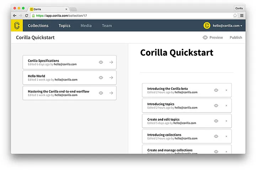Go to the Team section

107,26
